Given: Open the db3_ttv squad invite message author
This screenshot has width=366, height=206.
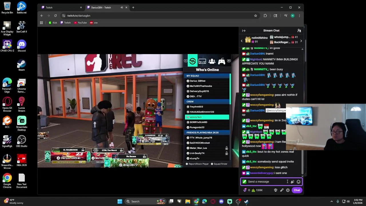Looking at the screenshot, I should (251, 162).
